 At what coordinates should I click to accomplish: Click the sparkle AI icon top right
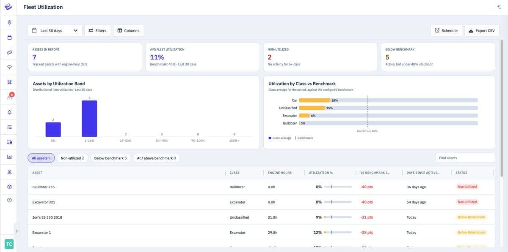(499, 7)
